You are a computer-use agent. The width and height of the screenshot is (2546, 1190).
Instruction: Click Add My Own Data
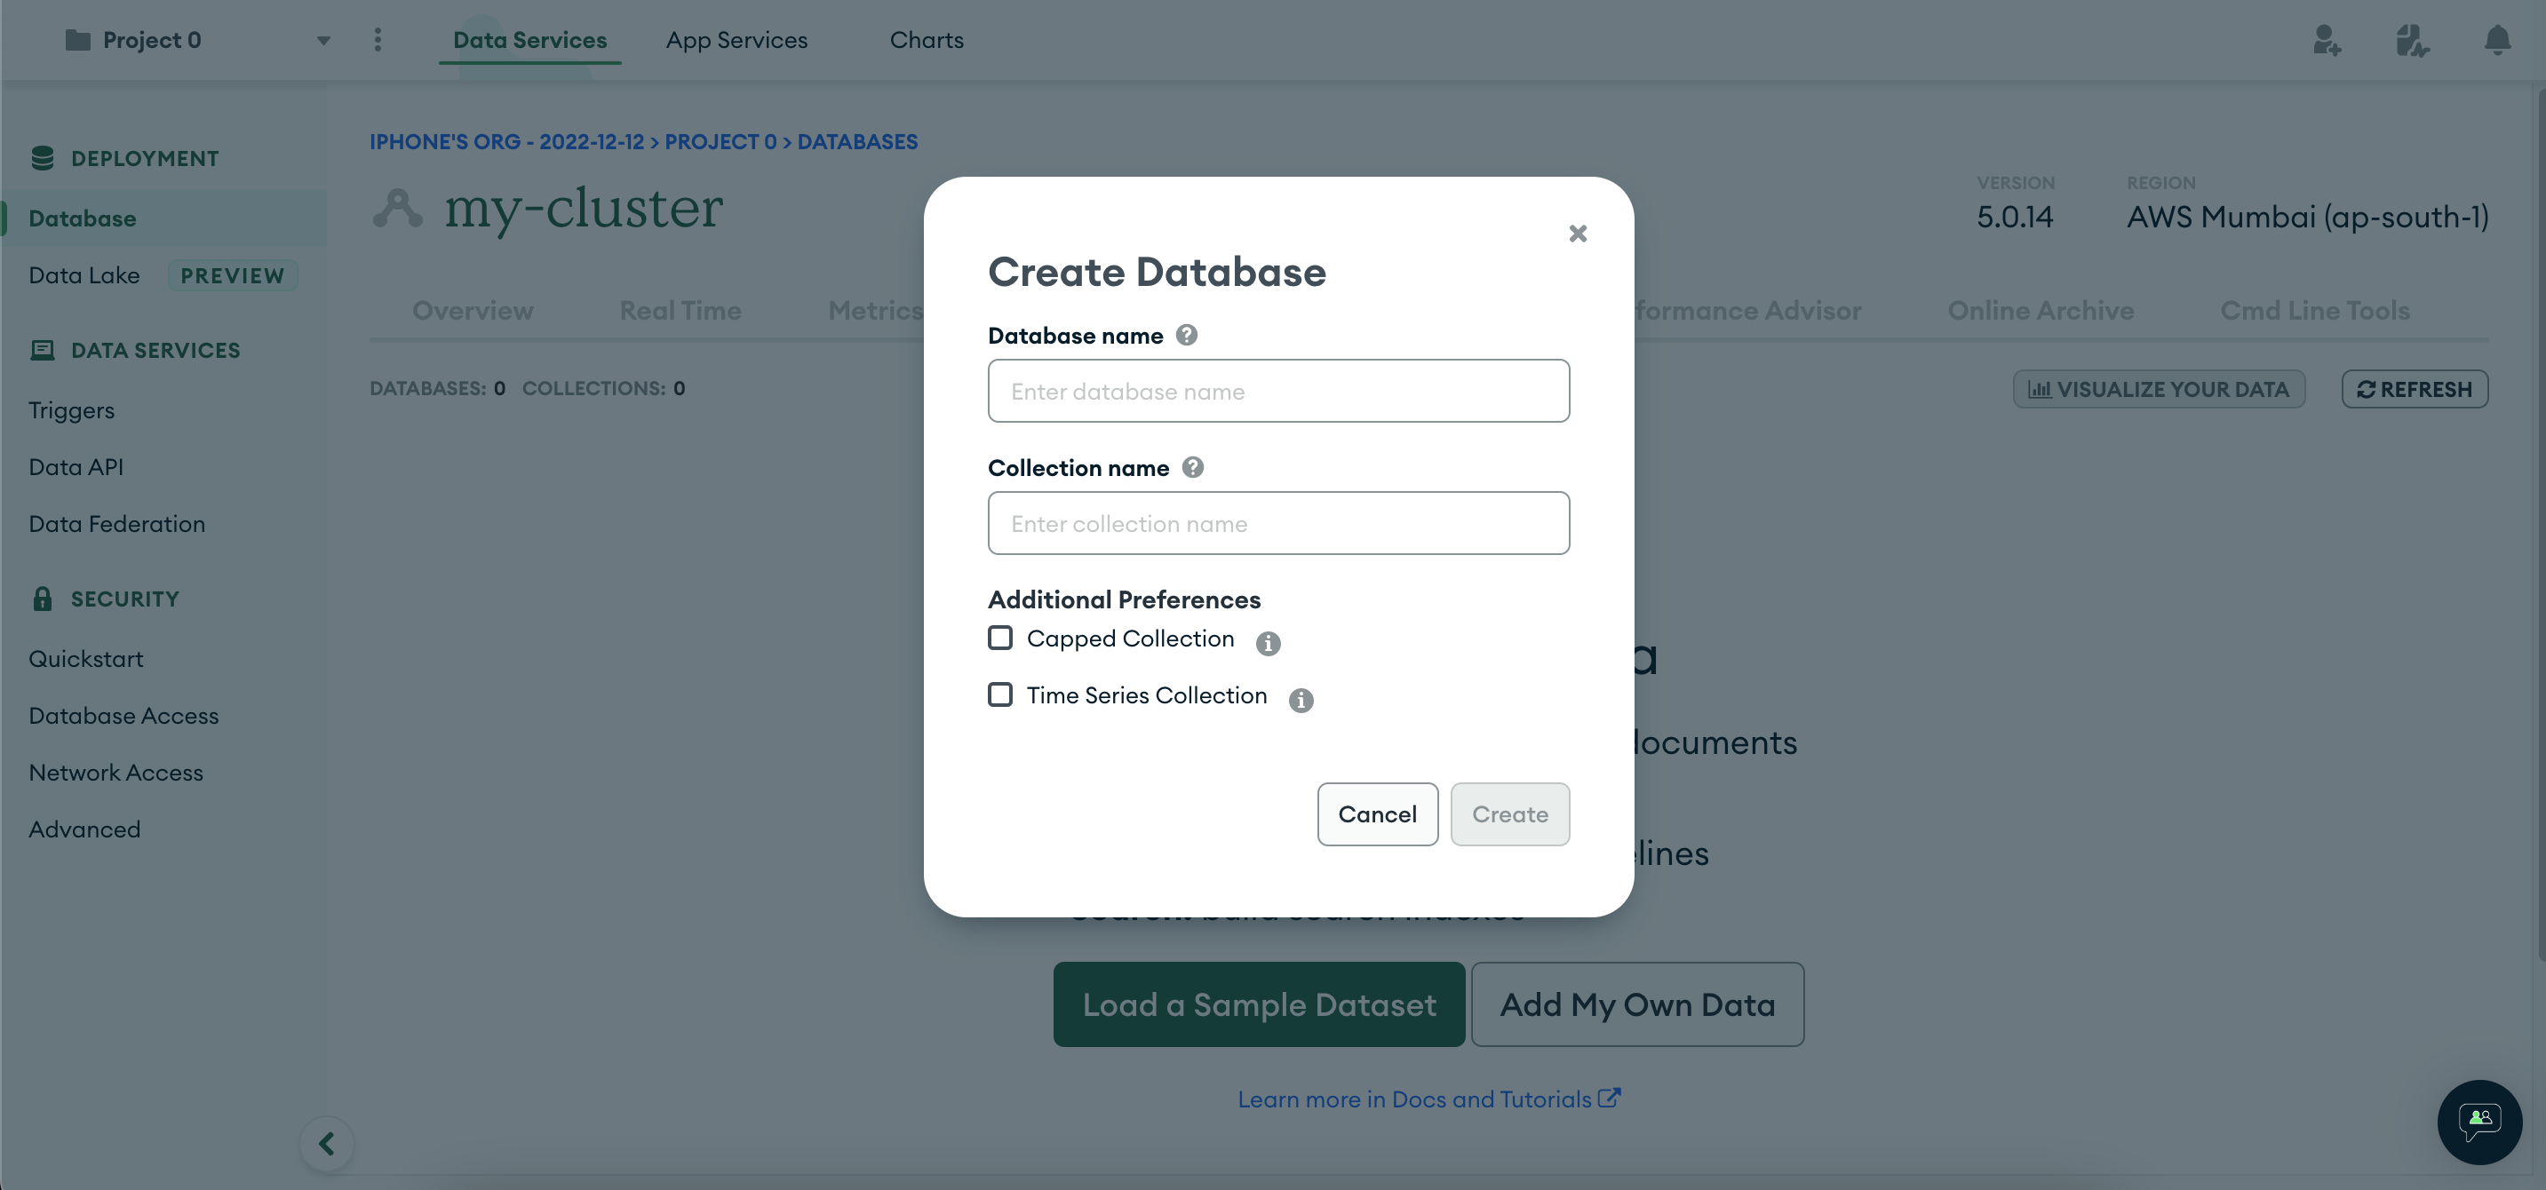(1636, 1004)
